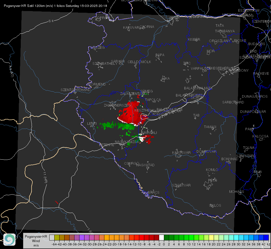Viewport: 271px width, 249px height.
Task: Click the OROSZLANY label
Action: point(220,41)
